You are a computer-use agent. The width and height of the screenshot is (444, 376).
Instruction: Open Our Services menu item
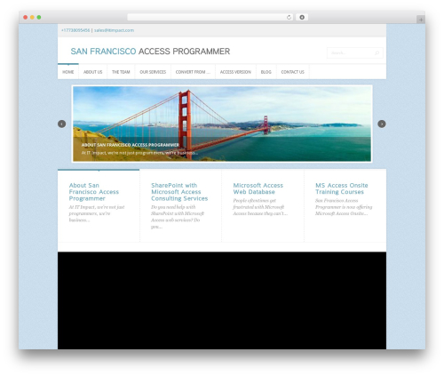153,72
